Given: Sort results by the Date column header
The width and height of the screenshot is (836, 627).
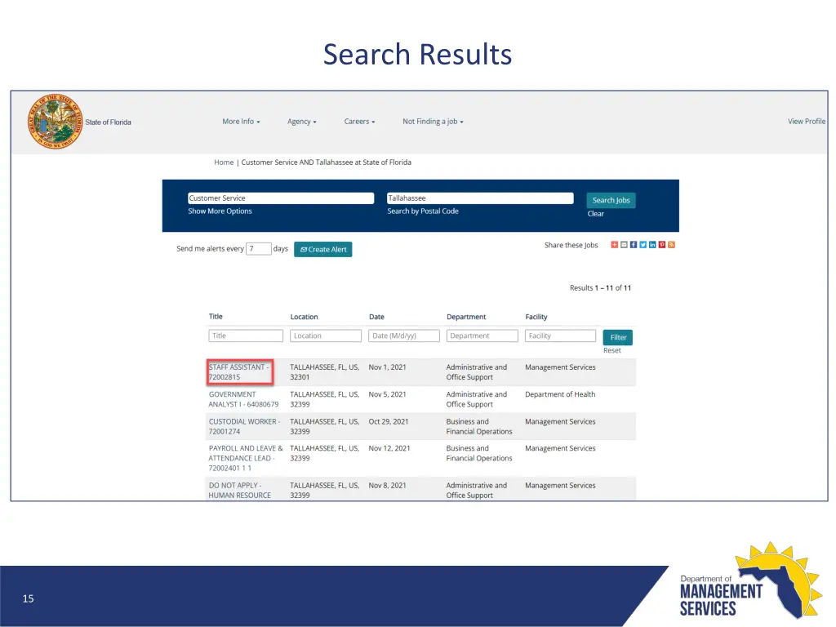Looking at the screenshot, I should coord(376,317).
